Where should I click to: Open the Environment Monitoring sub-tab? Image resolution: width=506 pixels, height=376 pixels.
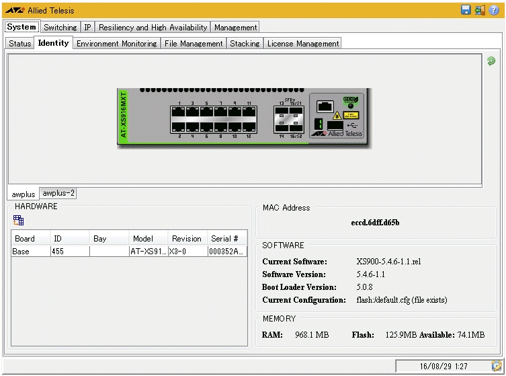click(x=116, y=44)
